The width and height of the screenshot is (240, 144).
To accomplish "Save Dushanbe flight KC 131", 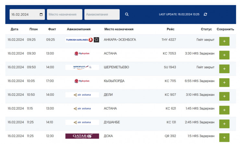I will 224,124.
